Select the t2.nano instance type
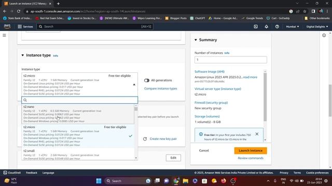 tap(78, 114)
